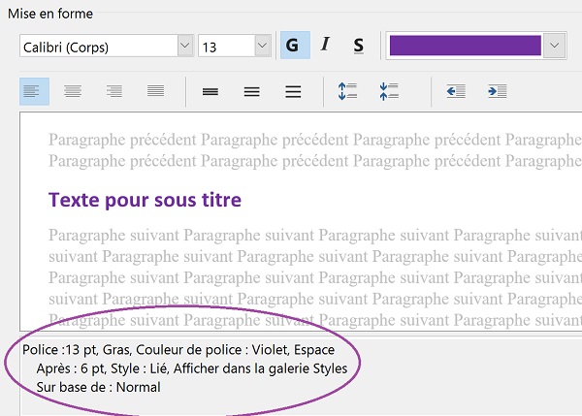
Task: Toggle underline (S) formatting
Action: [x=358, y=46]
